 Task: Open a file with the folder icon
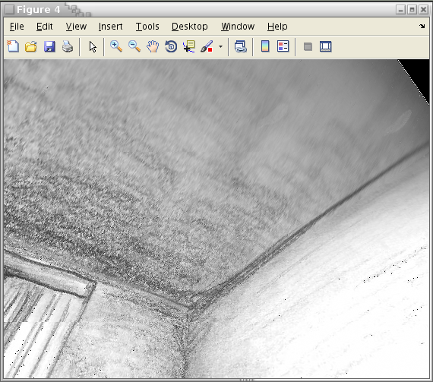31,46
